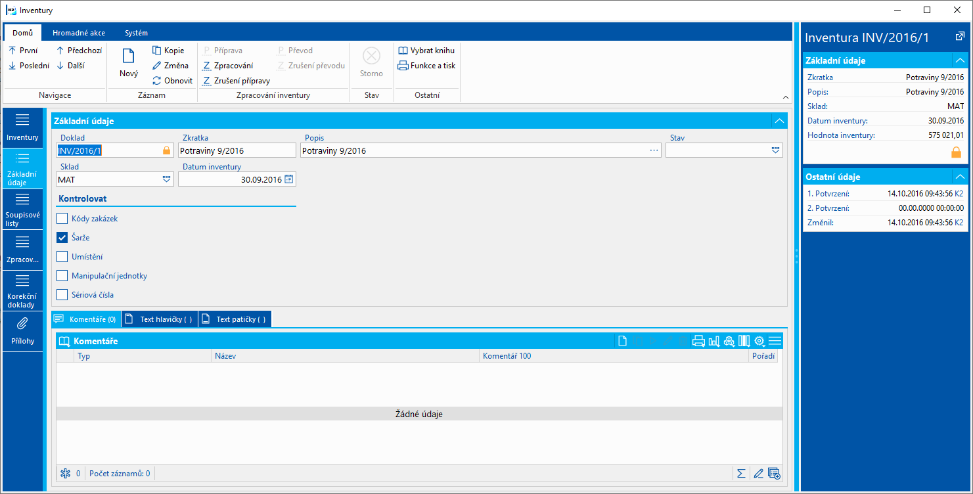The image size is (973, 494).
Task: Click the Počet záznamů: 0 status text
Action: click(x=120, y=473)
